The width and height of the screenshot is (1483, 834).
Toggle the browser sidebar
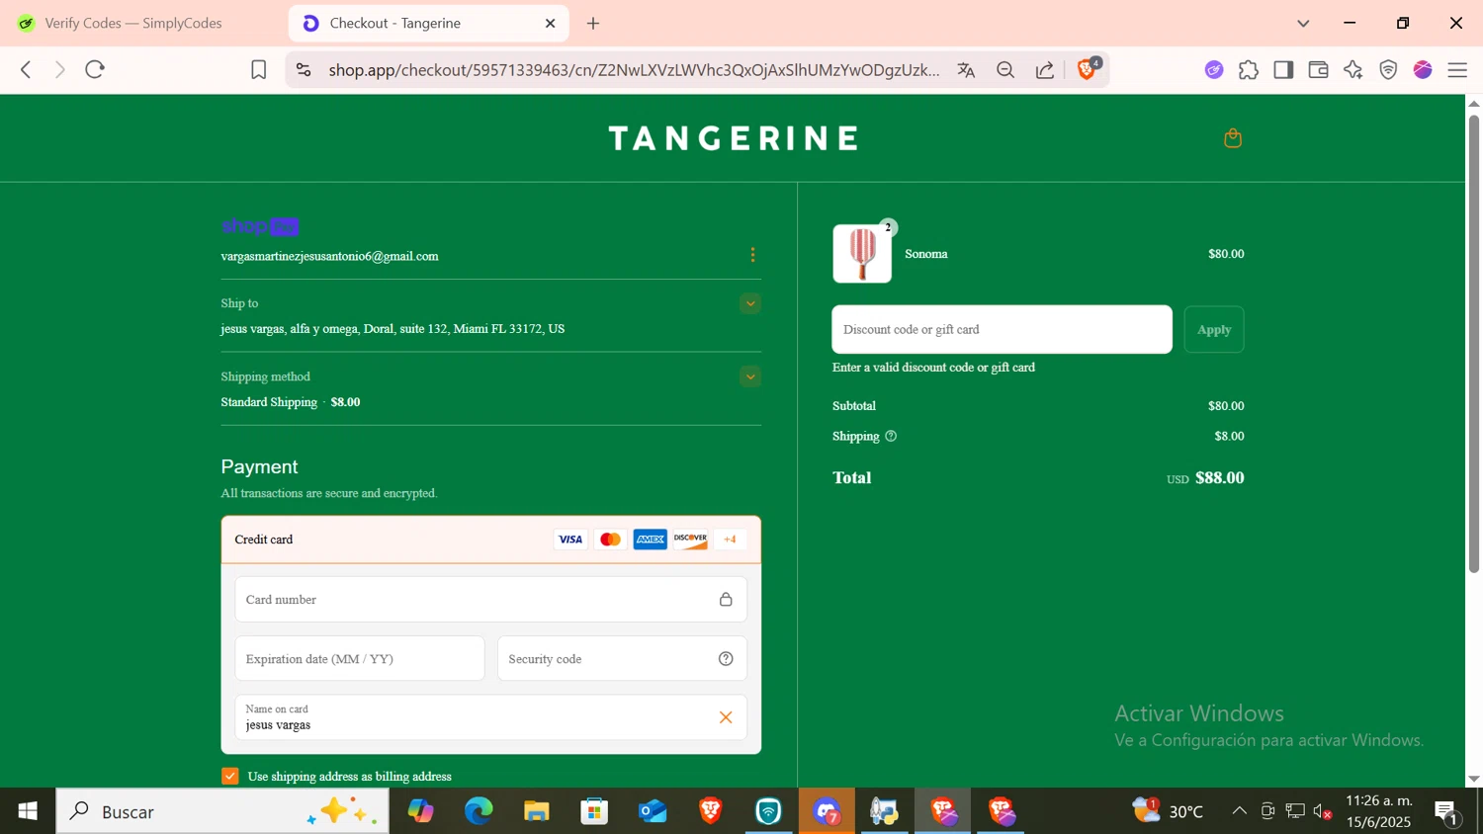click(1283, 69)
